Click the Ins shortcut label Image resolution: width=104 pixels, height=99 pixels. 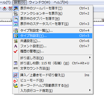(x=87, y=75)
